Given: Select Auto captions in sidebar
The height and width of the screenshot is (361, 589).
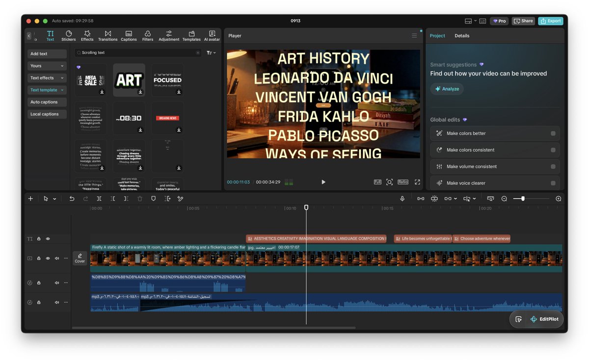Looking at the screenshot, I should pyautogui.click(x=47, y=102).
